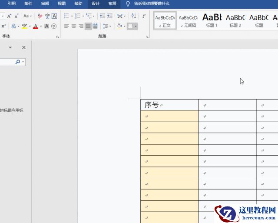The height and width of the screenshot is (223, 278).
Task: Sort with the A-Z sort icon
Action: pyautogui.click(x=134, y=16)
